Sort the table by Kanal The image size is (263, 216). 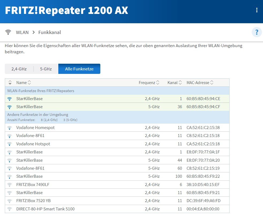[x=174, y=83]
